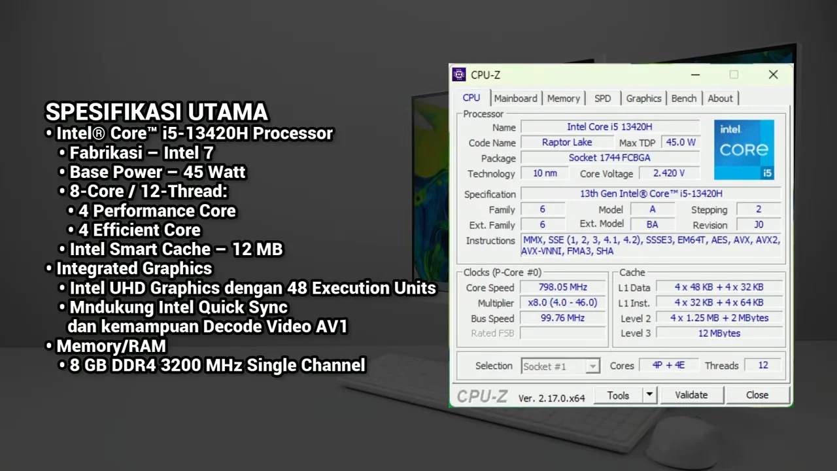Click the Close button at bottom
The image size is (837, 471).
pos(757,395)
